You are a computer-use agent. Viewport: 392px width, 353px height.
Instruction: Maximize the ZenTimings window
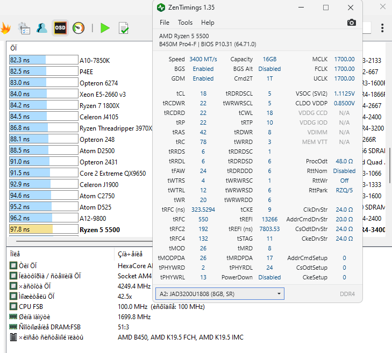pyautogui.click(x=326, y=8)
